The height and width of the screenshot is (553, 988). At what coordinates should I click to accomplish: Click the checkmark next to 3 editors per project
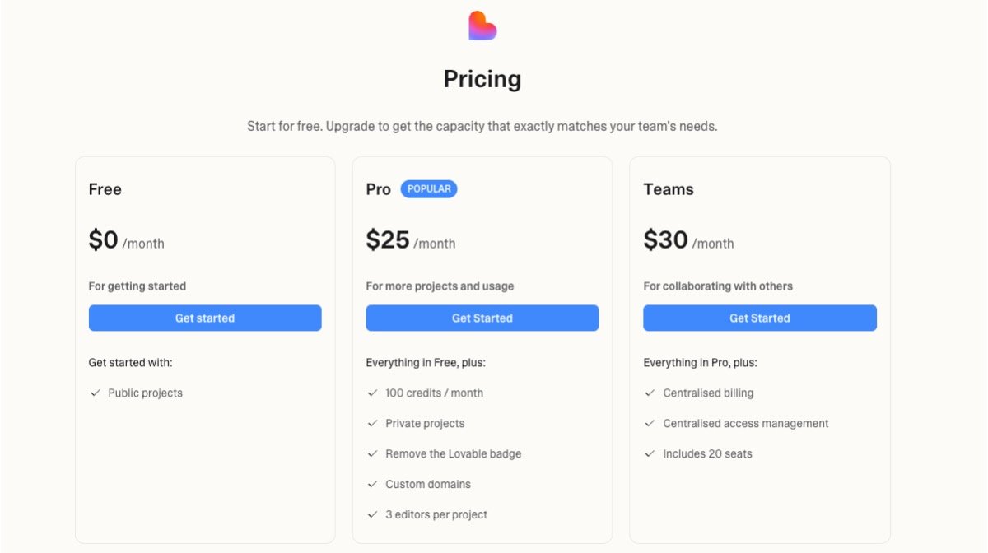[x=373, y=515]
